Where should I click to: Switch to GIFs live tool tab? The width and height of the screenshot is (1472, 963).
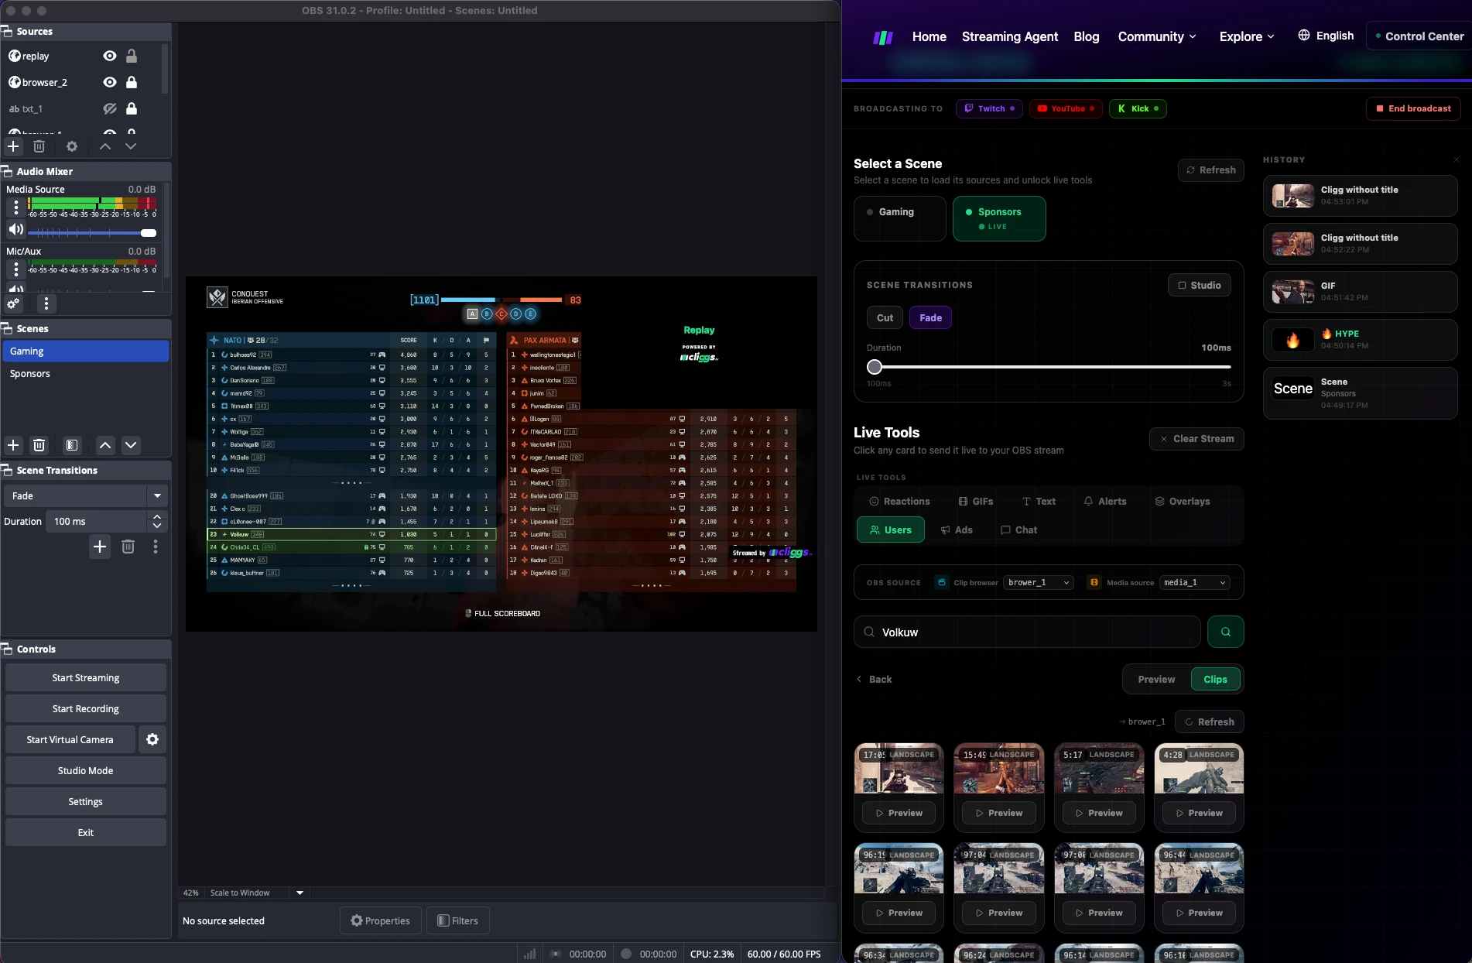pyautogui.click(x=975, y=501)
